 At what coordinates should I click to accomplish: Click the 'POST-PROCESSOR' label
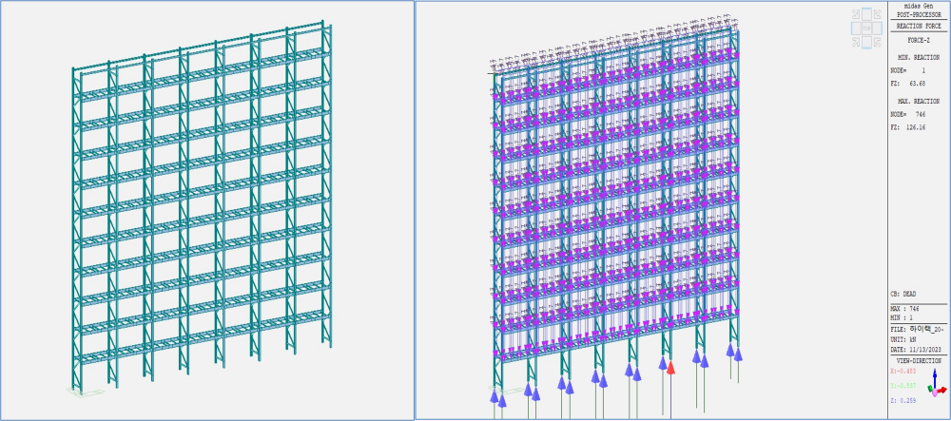(x=919, y=14)
